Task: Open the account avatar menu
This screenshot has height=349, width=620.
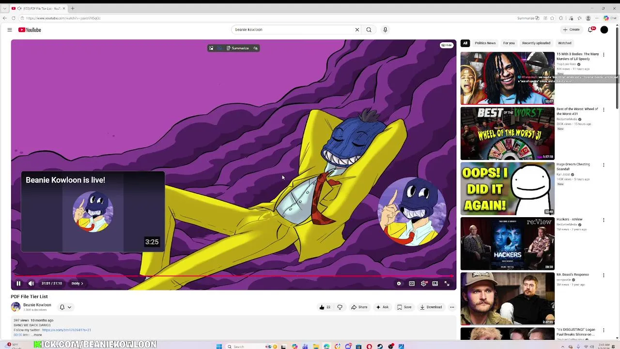Action: 604,30
